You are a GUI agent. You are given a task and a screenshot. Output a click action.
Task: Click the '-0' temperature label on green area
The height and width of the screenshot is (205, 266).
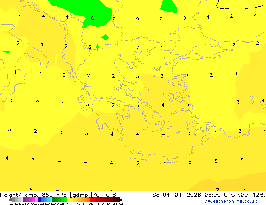click(x=91, y=18)
